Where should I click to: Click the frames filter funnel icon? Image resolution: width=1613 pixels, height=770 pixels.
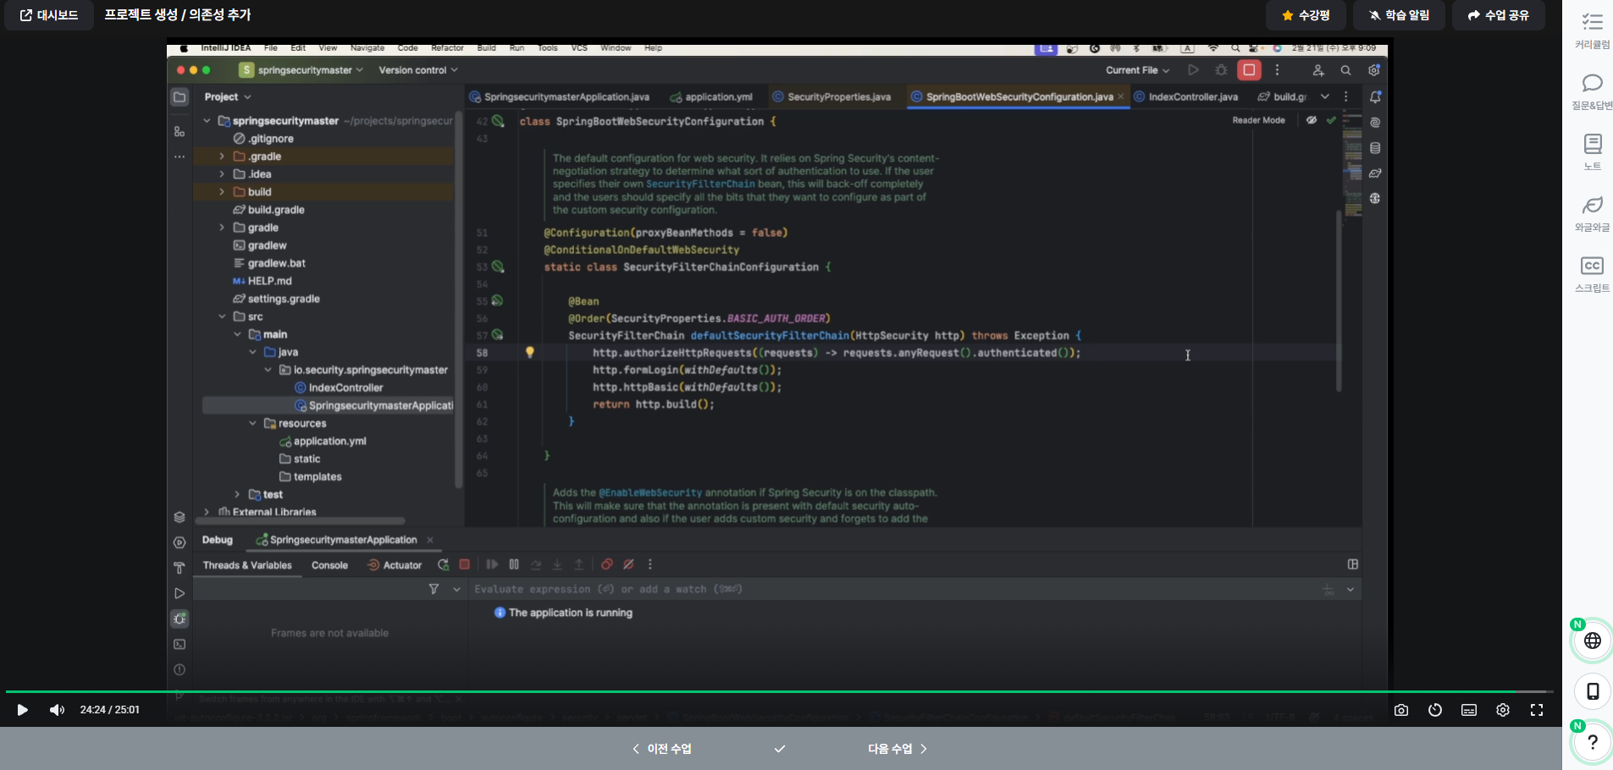[434, 589]
